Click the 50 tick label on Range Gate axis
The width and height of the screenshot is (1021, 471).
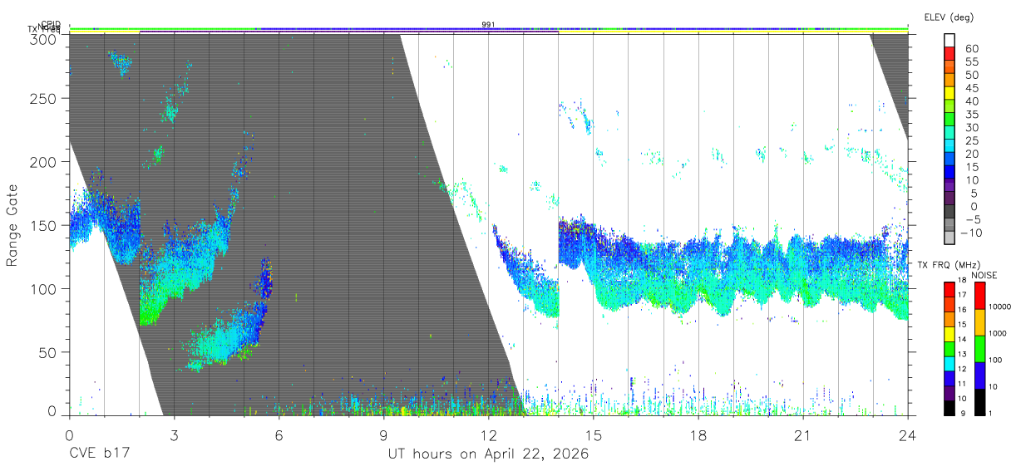49,351
